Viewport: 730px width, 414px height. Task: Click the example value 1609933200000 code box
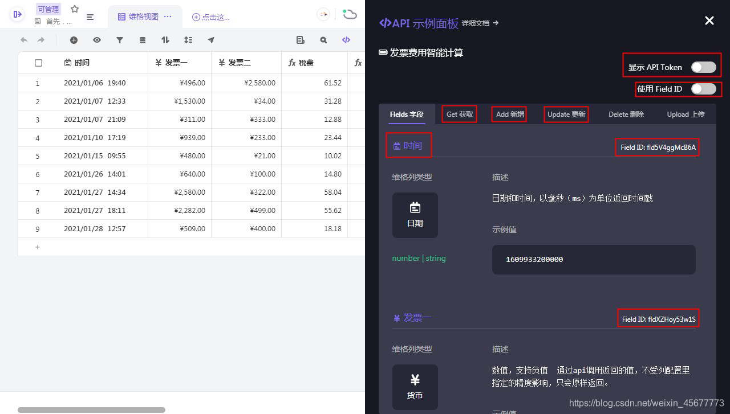(594, 260)
